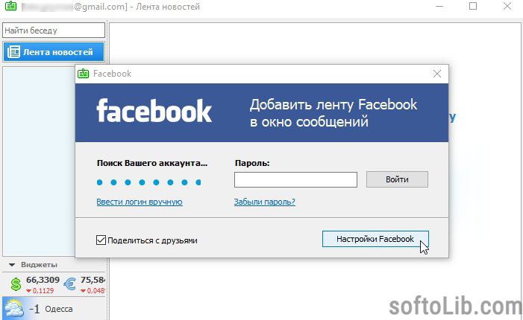Click the newspaper icon in Лента новостей
This screenshot has width=523, height=320.
[x=13, y=52]
